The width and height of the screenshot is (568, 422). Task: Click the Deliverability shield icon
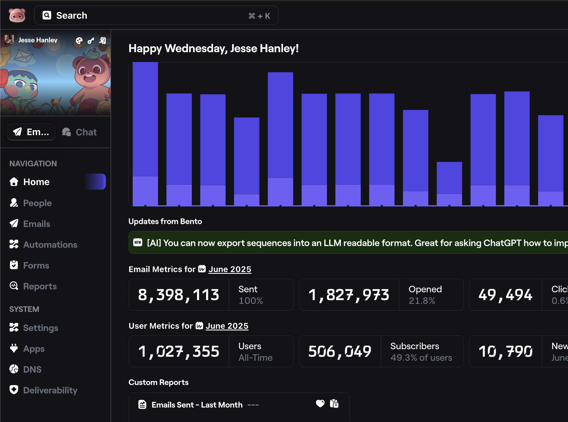pyautogui.click(x=14, y=389)
